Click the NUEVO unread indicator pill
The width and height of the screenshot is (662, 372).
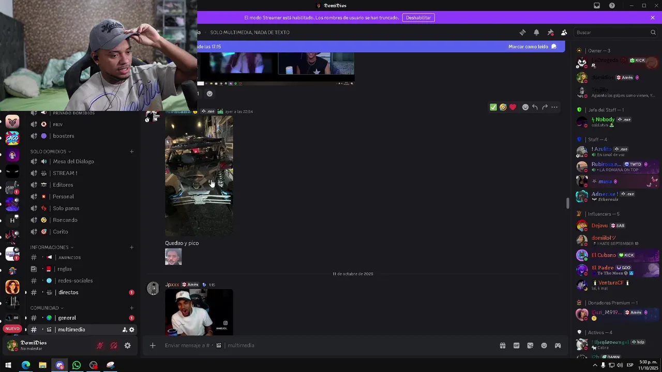12,329
